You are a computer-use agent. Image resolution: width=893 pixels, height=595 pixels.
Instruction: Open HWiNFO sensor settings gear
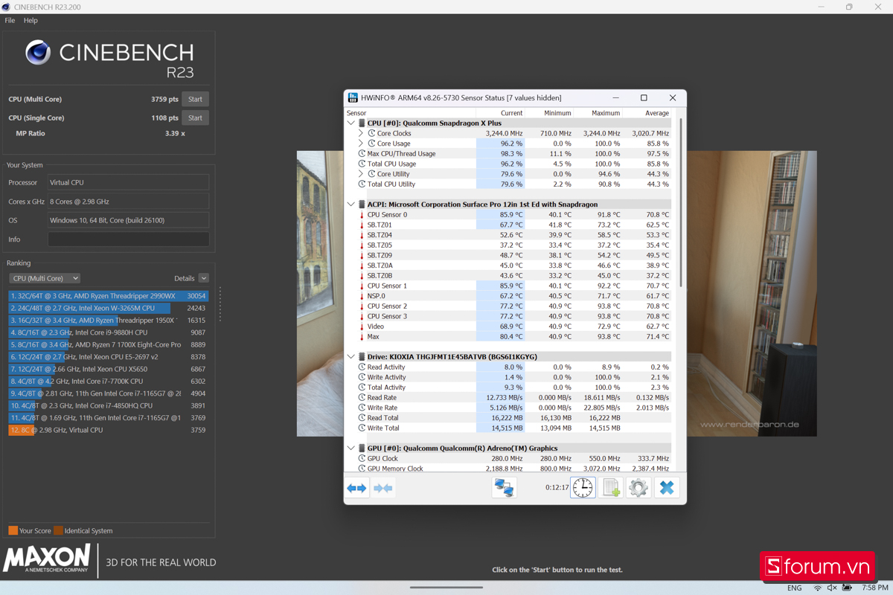click(x=638, y=488)
